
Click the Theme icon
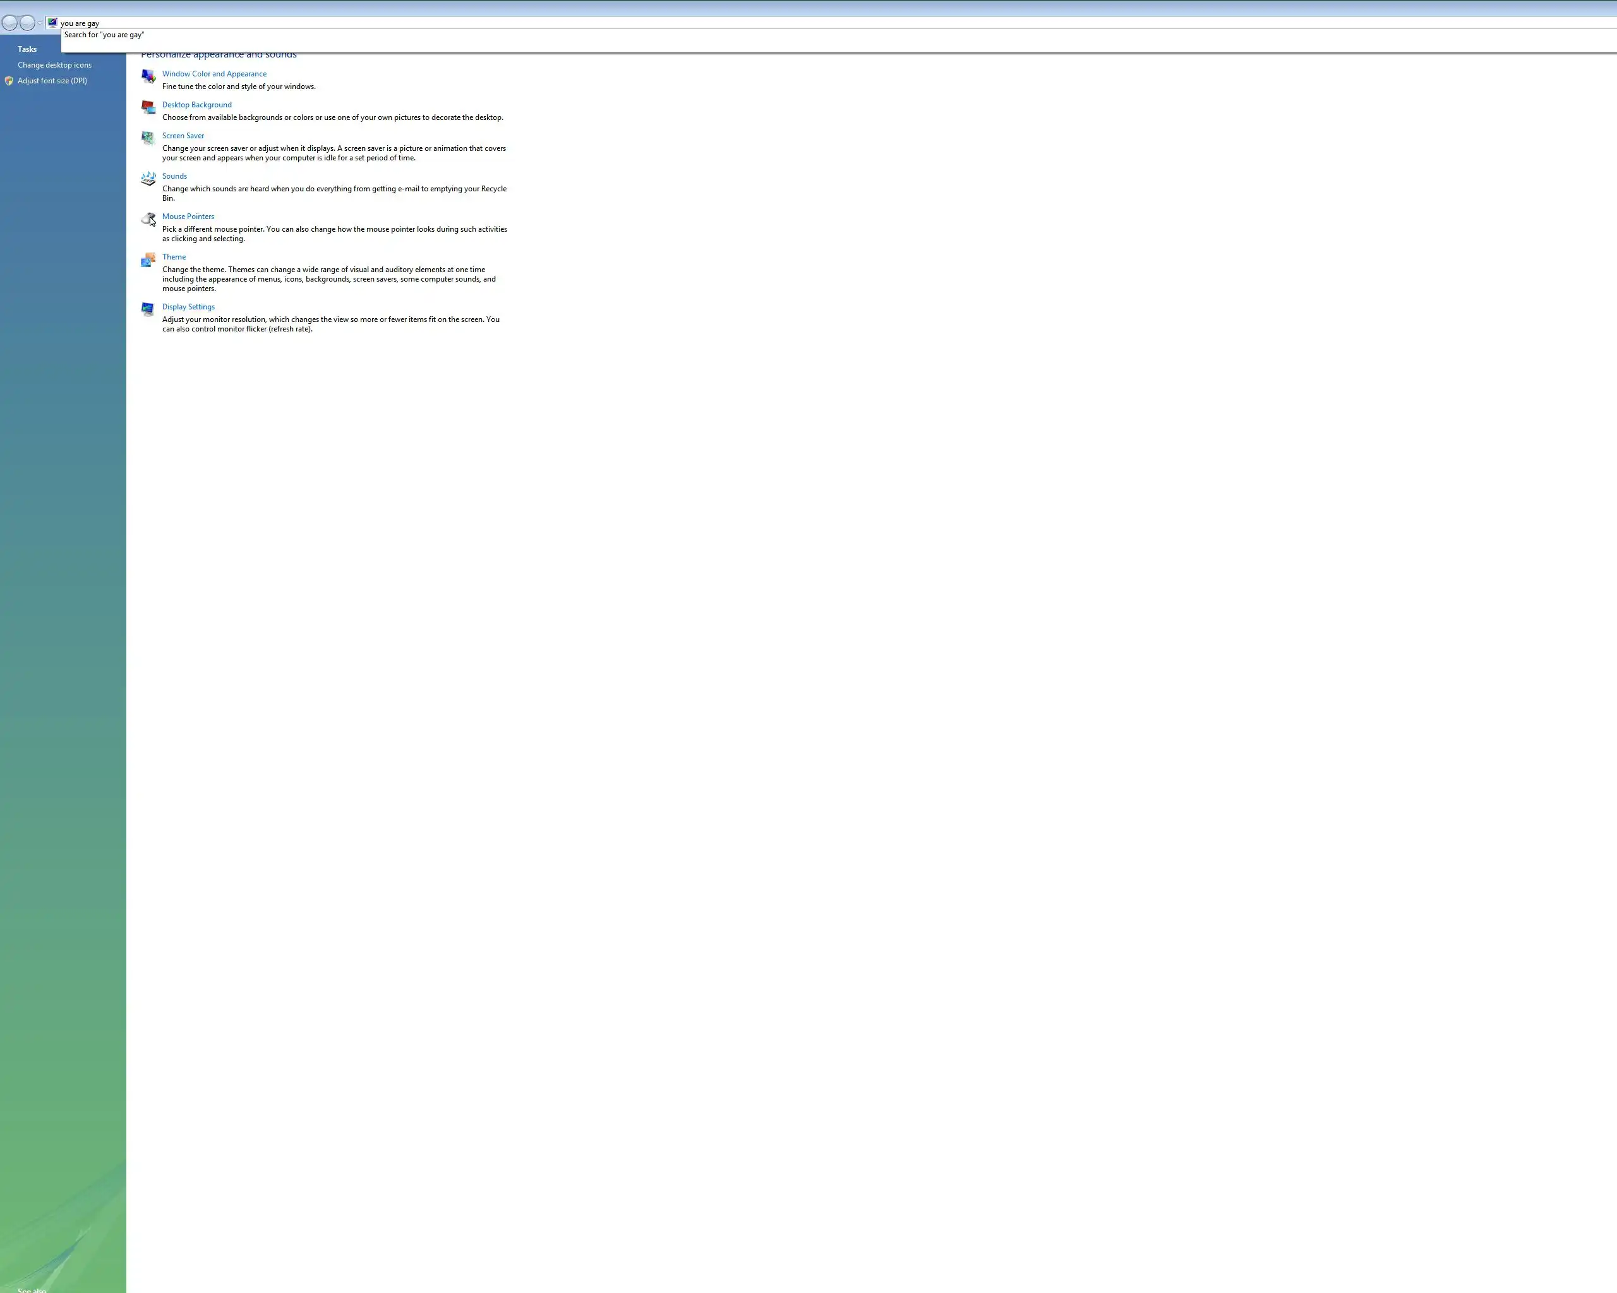(x=148, y=259)
